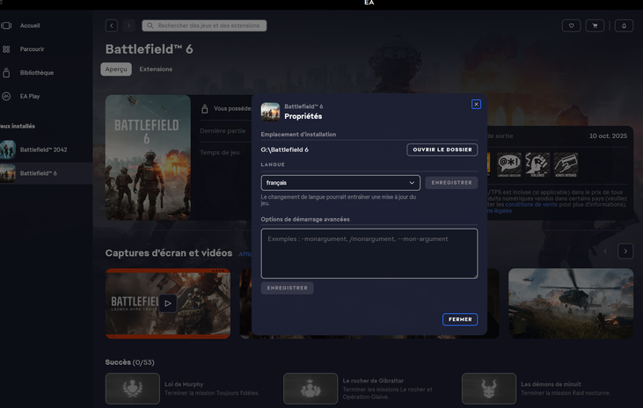Click the Ouvrir le dossier button
Screen dimensions: 643x408
click(442, 149)
